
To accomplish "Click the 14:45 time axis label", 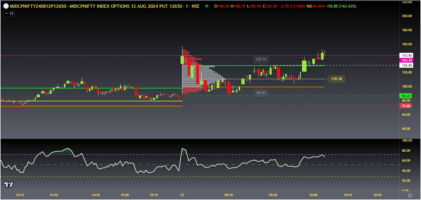I will coord(96,195).
